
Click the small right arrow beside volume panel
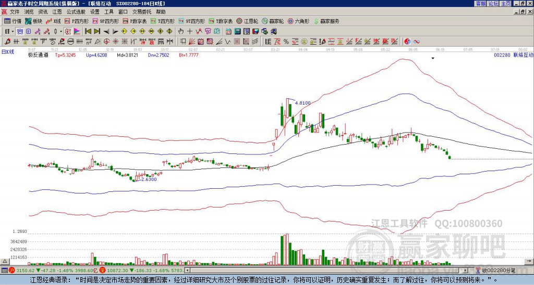tap(529, 261)
